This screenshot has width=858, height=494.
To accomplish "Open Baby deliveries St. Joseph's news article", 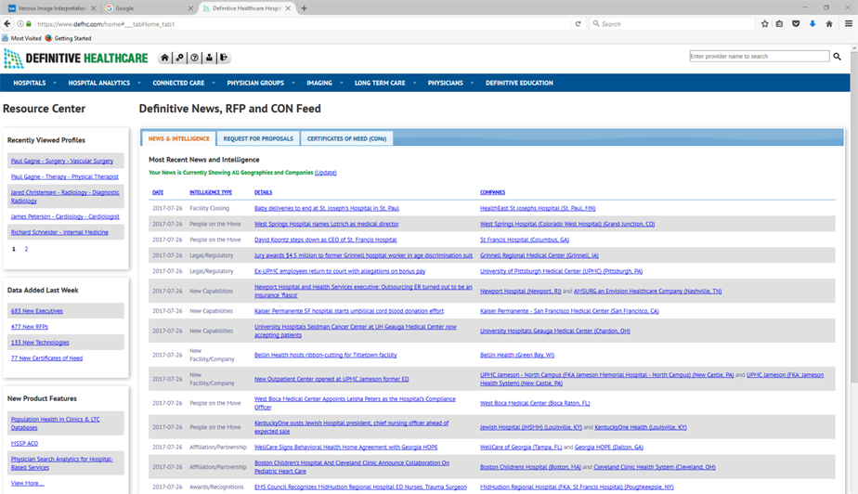I will click(327, 208).
